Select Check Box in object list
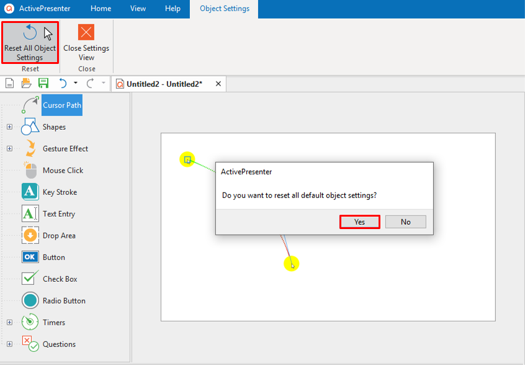The image size is (525, 365). pos(60,279)
